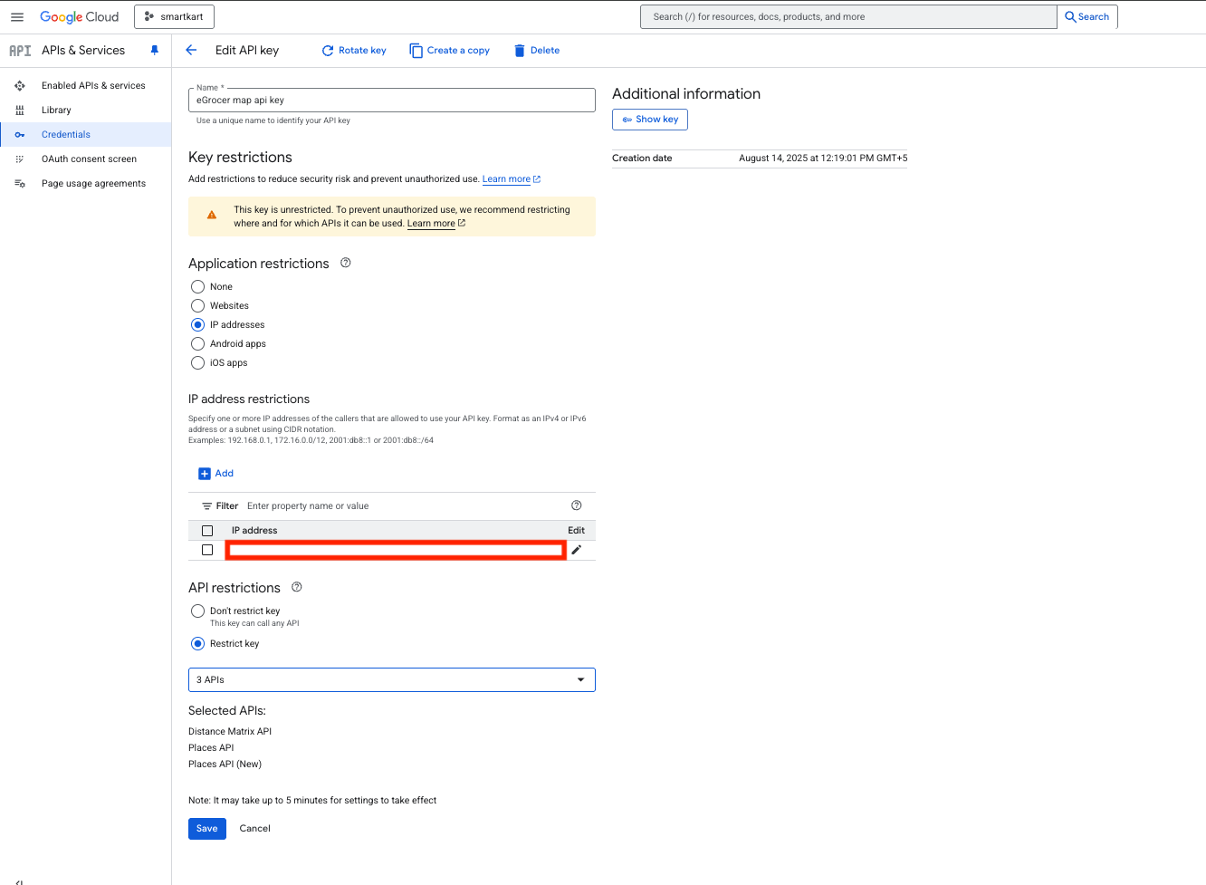Select iOS apps restriction
Viewport: 1206px width, 885px height.
pyautogui.click(x=197, y=362)
